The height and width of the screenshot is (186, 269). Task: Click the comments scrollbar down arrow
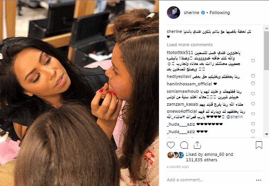[267, 134]
